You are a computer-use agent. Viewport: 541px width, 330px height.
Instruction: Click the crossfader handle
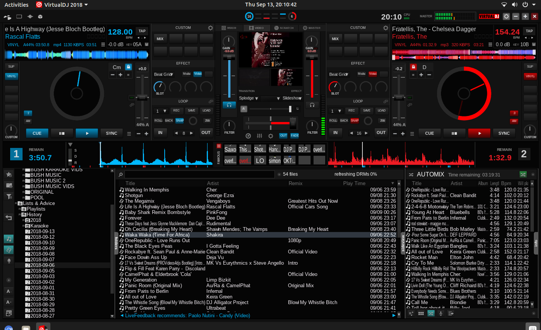(293, 123)
